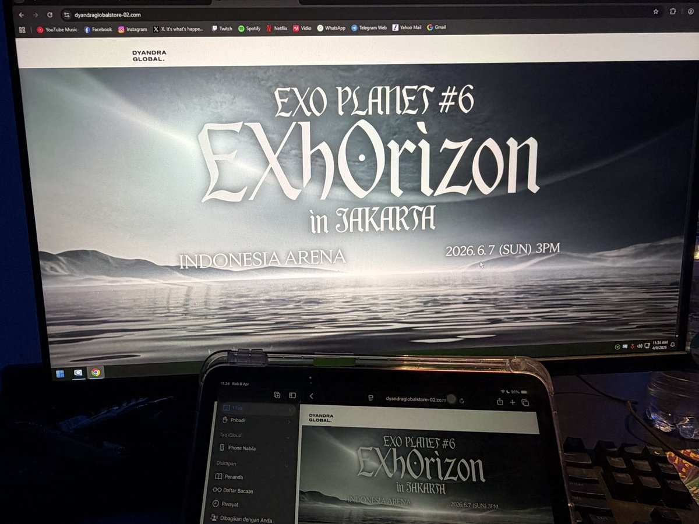Open the taskbar clock showing 11:34 AM

[x=659, y=344]
